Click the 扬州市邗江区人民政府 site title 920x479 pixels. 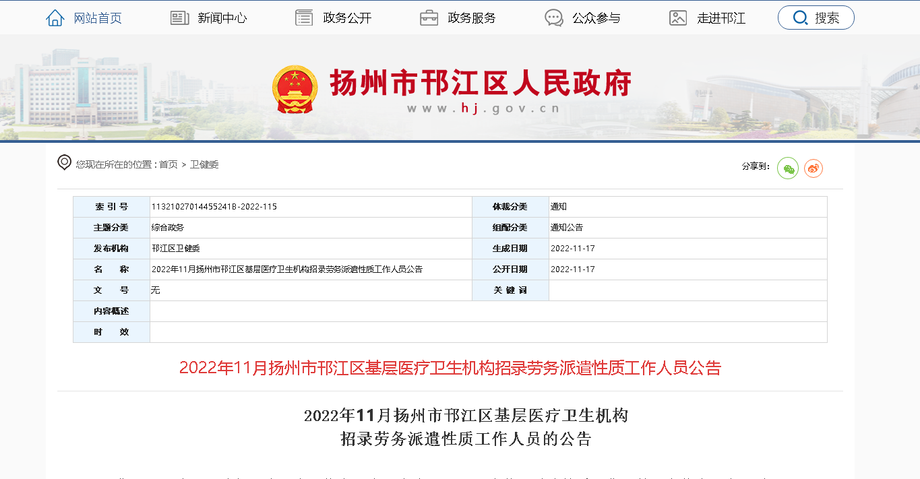coord(481,84)
